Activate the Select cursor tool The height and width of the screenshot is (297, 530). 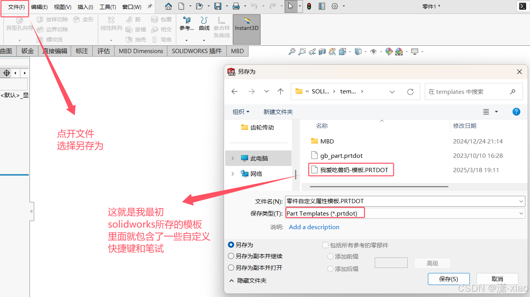pos(291,6)
